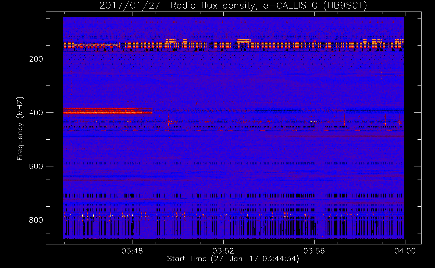Click the '03:48' time tick label
This screenshot has width=435, height=268.
pyautogui.click(x=132, y=251)
